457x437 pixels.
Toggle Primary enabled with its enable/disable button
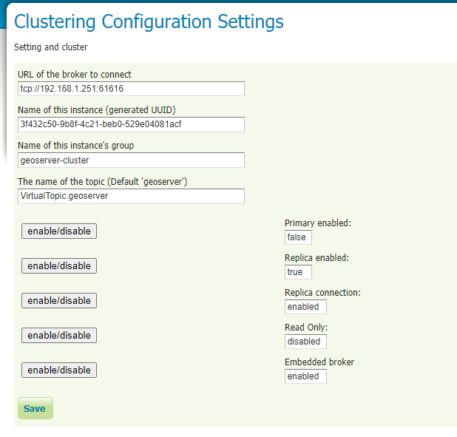pyautogui.click(x=59, y=231)
